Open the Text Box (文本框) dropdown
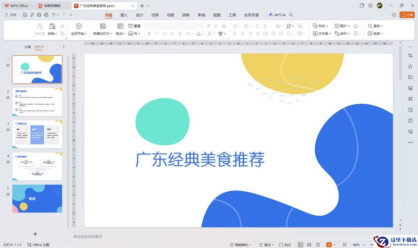418x248 pixels. tap(322, 34)
